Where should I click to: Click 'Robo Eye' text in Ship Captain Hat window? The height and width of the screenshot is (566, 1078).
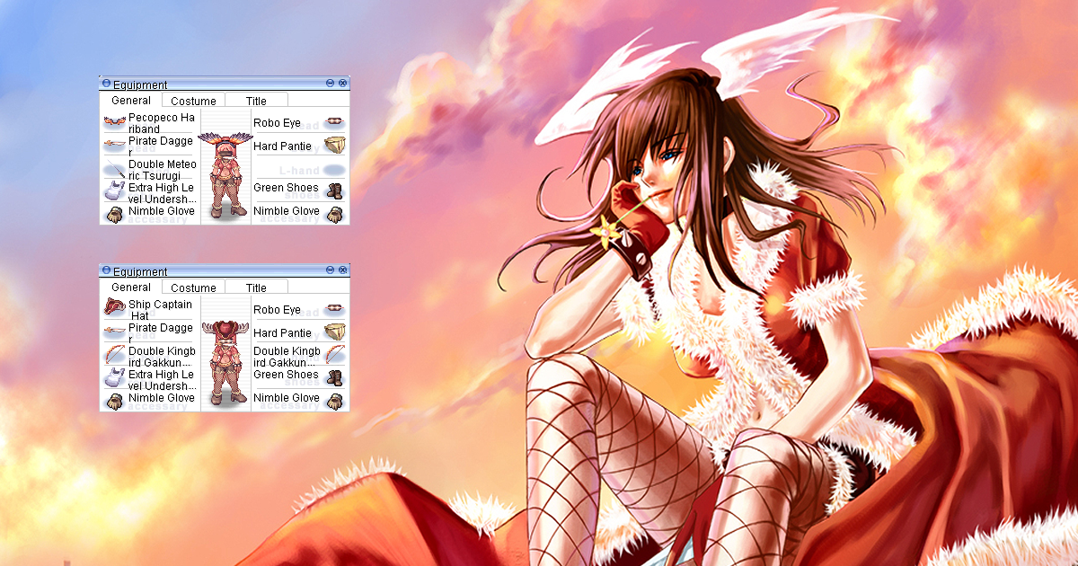pyautogui.click(x=278, y=309)
